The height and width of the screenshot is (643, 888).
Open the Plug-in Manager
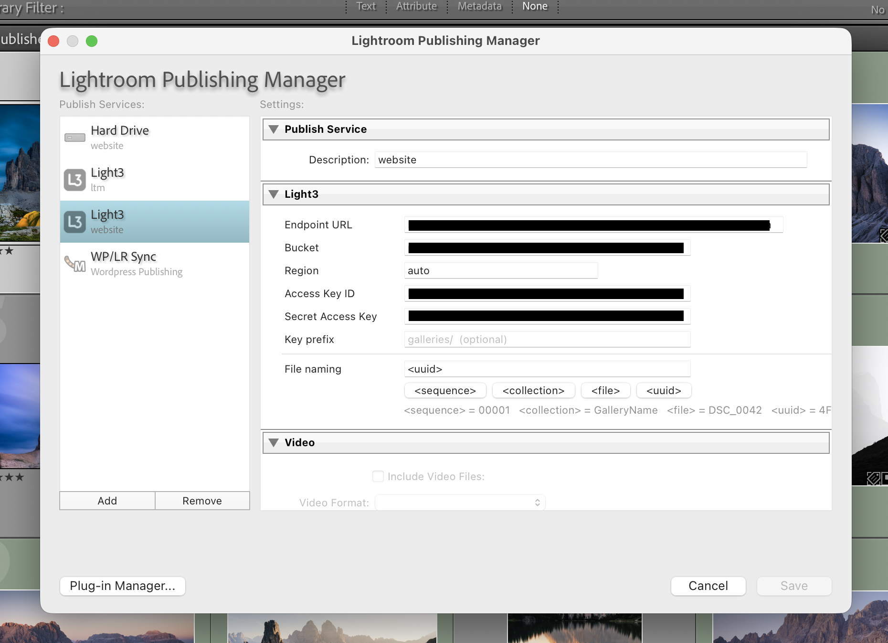(x=122, y=586)
